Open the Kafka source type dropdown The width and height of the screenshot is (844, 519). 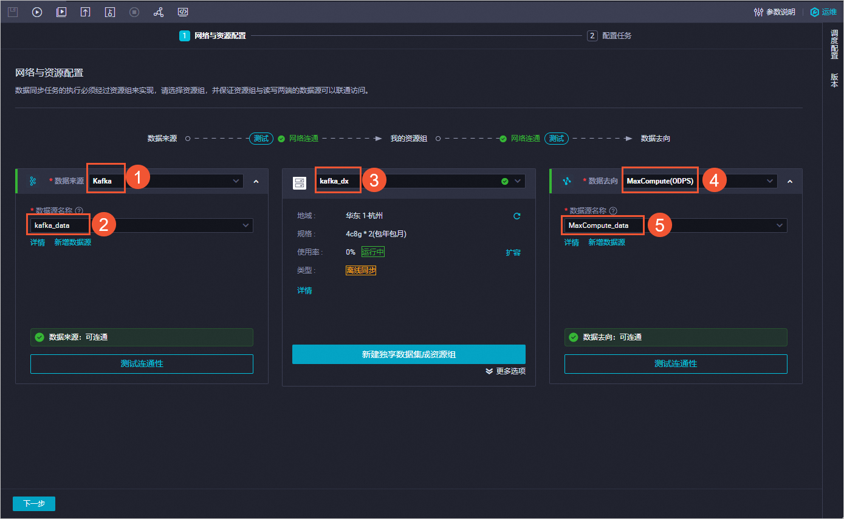pyautogui.click(x=166, y=181)
